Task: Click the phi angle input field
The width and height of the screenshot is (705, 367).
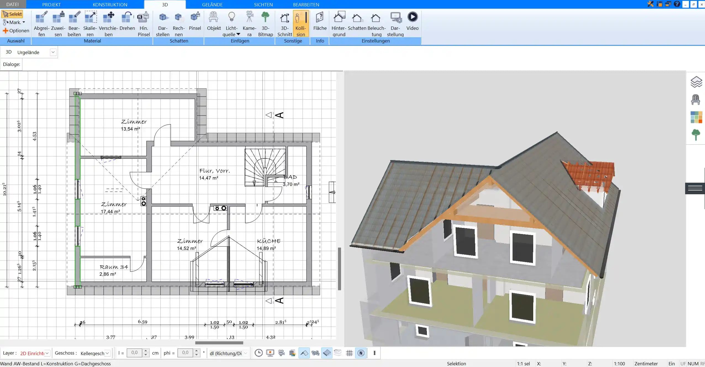Action: point(185,353)
